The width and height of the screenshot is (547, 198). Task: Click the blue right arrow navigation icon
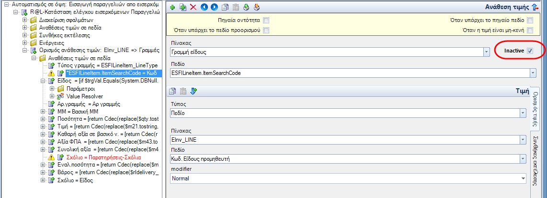point(214,7)
